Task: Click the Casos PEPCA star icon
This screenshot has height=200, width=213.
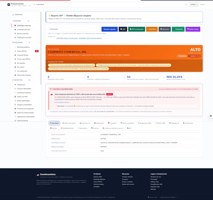Action: 15,51
